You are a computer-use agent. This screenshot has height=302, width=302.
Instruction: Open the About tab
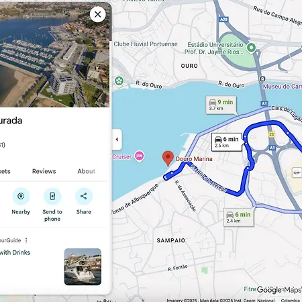(x=87, y=171)
